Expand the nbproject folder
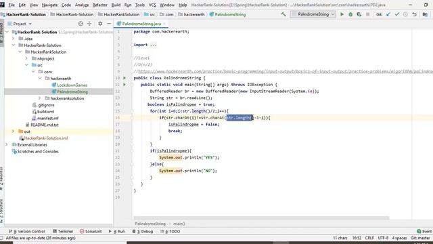The width and height of the screenshot is (433, 244). [x=26, y=59]
